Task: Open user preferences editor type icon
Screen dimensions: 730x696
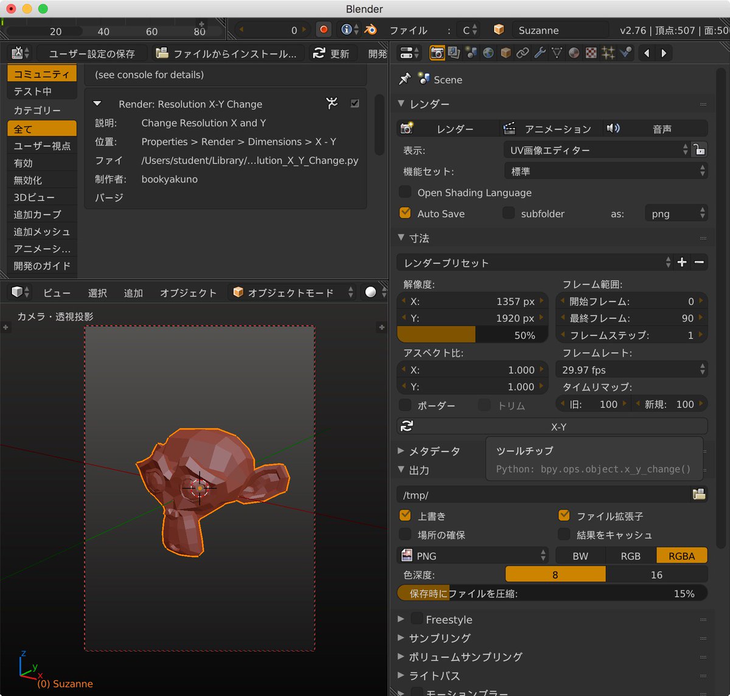Action: click(x=21, y=54)
